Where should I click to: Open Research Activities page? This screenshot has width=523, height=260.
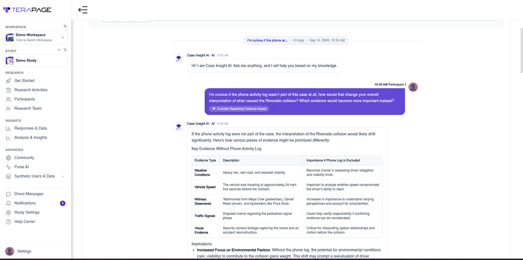[x=31, y=90]
